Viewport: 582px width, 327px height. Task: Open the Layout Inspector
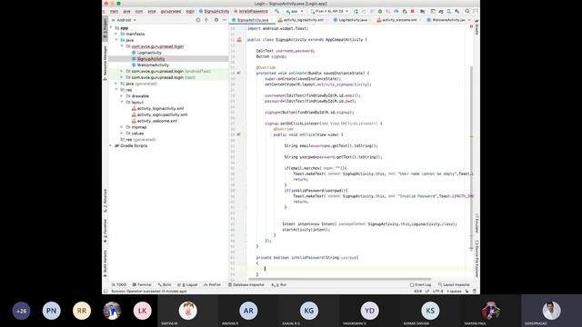(454, 284)
